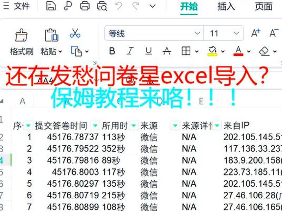The image size is (282, 211).
Task: Increase font size with A+ icon
Action: [256, 33]
